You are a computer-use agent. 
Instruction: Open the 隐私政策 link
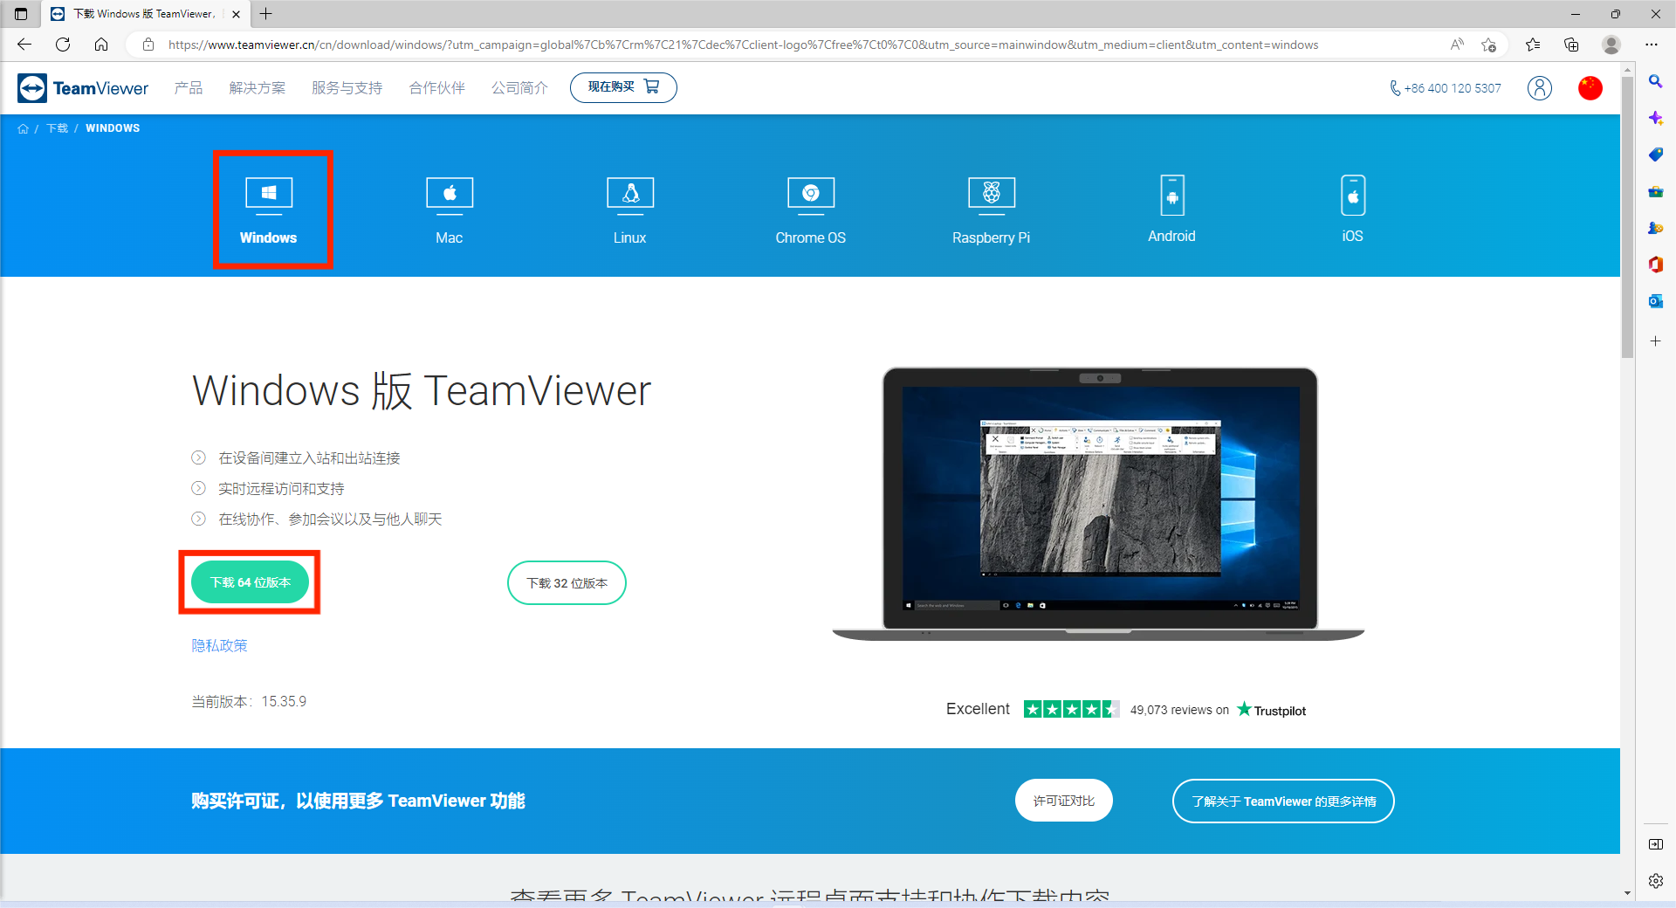pos(220,645)
